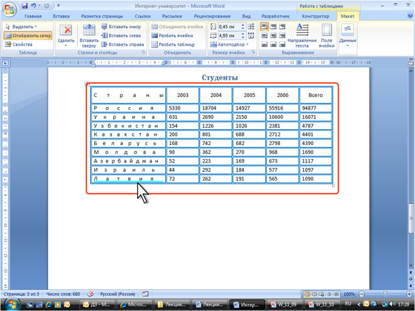
Task: Click macro recording status bar icon
Action: click(x=145, y=294)
